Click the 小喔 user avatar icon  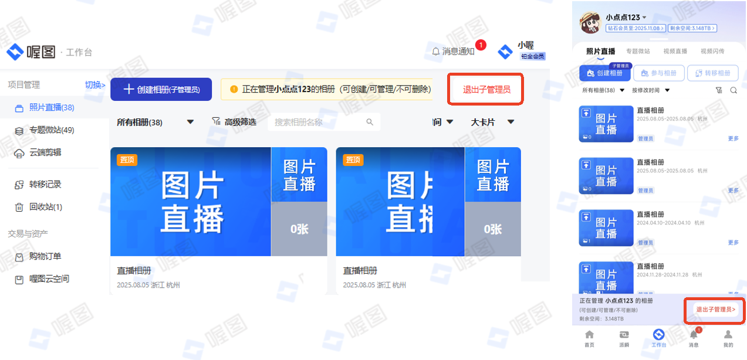coord(505,52)
